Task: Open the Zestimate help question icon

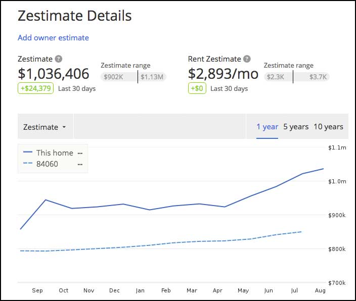Action: [59, 59]
